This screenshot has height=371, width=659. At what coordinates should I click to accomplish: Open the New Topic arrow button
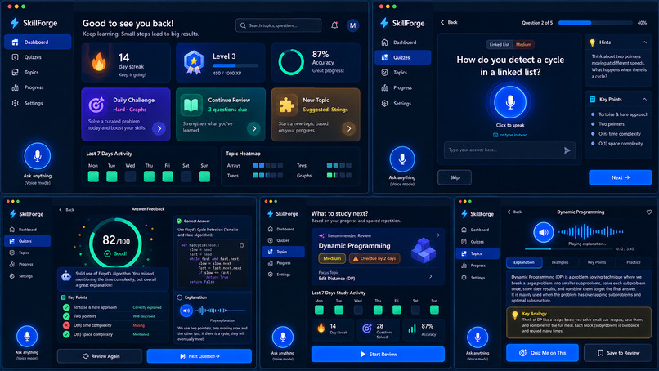pos(348,128)
